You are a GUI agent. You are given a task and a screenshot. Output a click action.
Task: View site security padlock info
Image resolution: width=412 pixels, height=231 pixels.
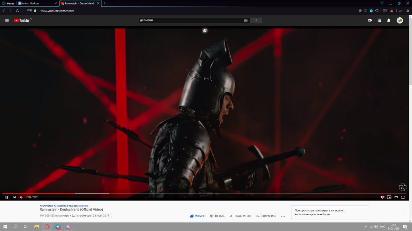pos(35,11)
